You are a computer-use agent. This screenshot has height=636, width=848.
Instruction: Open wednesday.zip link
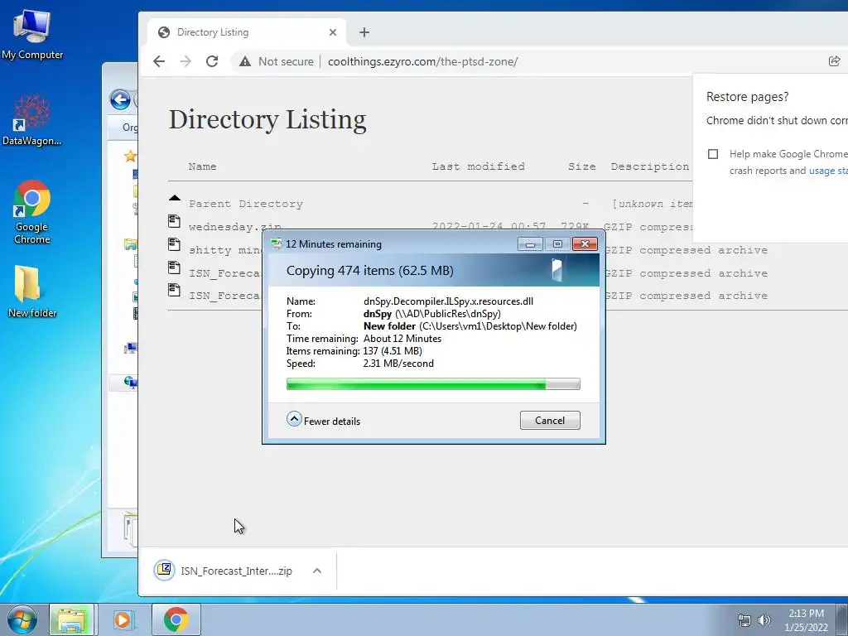point(234,227)
